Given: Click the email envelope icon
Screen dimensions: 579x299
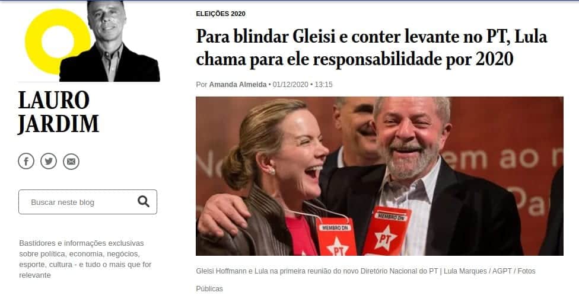Looking at the screenshot, I should click(x=71, y=162).
